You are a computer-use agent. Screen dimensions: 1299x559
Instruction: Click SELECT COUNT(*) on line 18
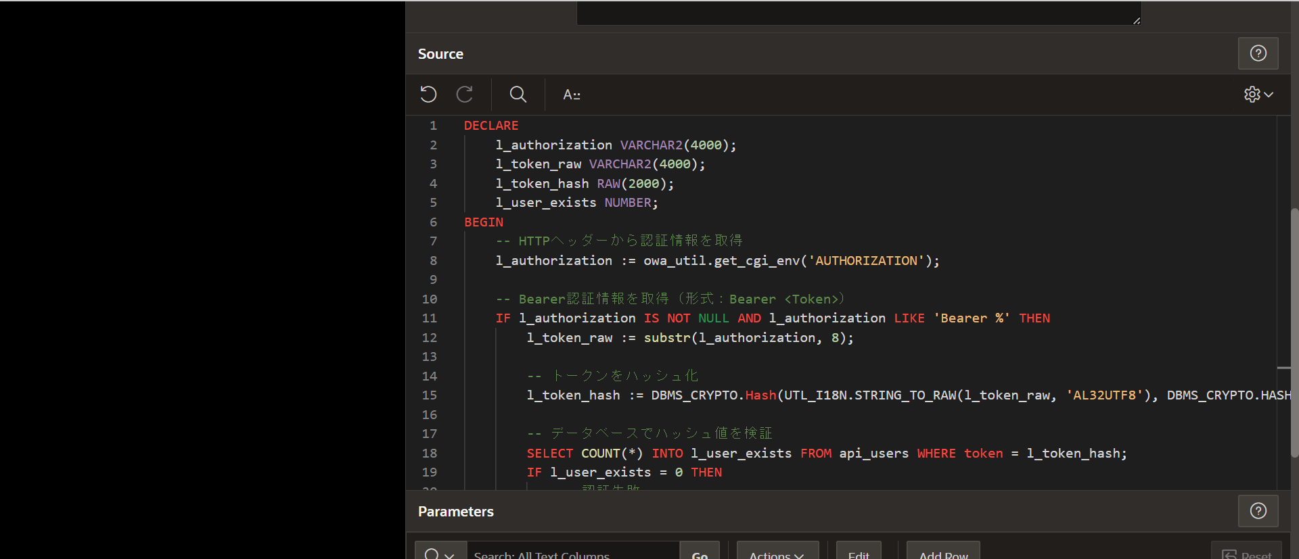coord(585,454)
